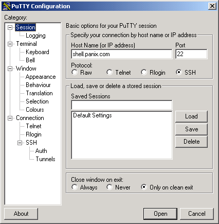This screenshot has height=224, width=219.
Task: Choose Only on clean exit option
Action: coord(144,187)
